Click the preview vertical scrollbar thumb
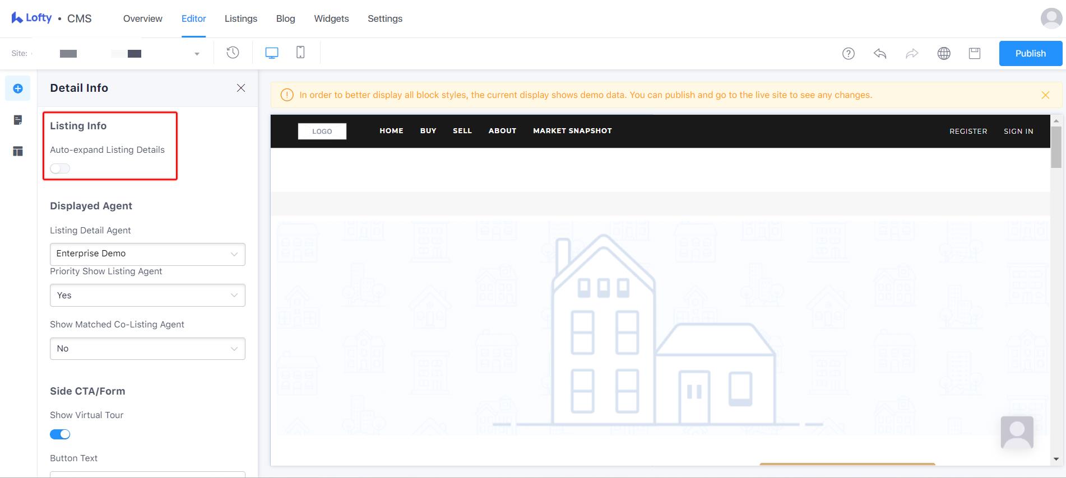The image size is (1066, 478). click(x=1056, y=147)
